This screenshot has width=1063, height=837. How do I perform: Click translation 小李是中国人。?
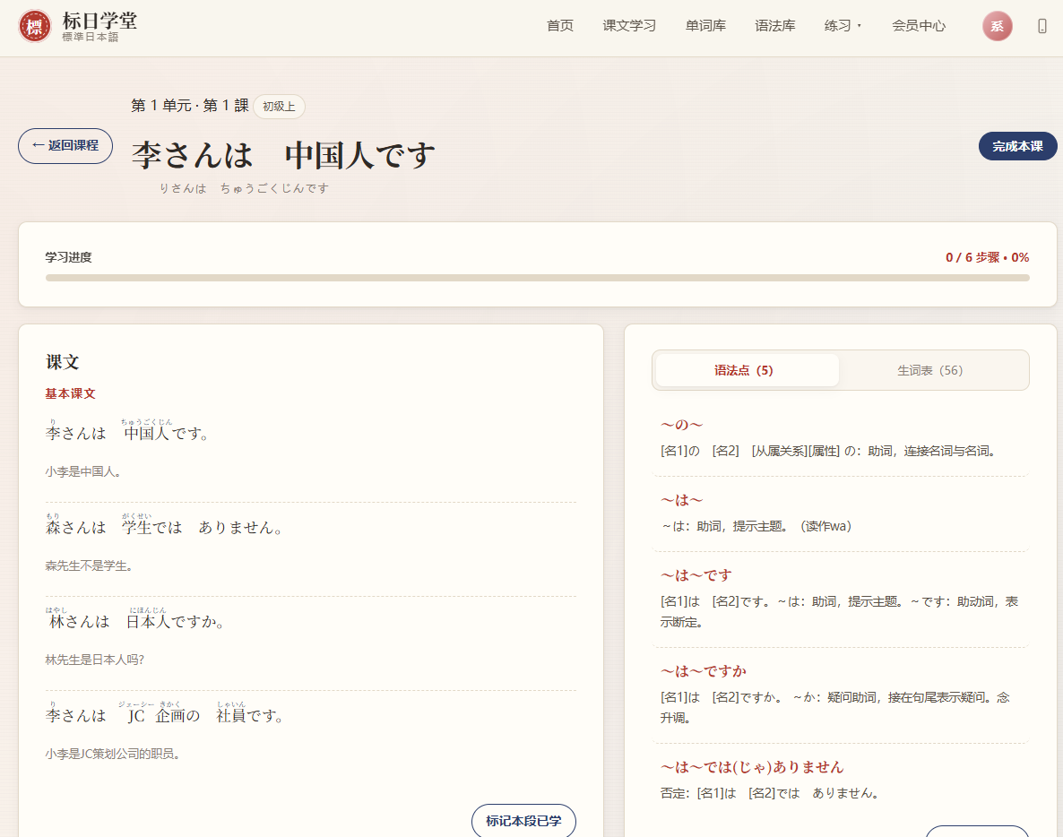point(83,471)
